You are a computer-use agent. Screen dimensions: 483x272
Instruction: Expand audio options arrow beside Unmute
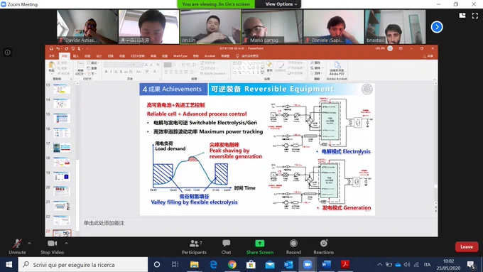click(x=29, y=244)
